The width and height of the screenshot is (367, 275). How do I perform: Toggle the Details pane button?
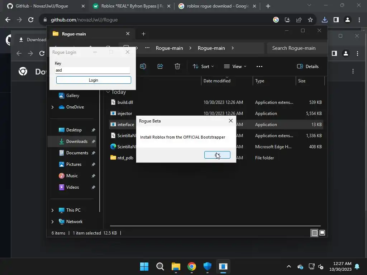click(x=308, y=66)
